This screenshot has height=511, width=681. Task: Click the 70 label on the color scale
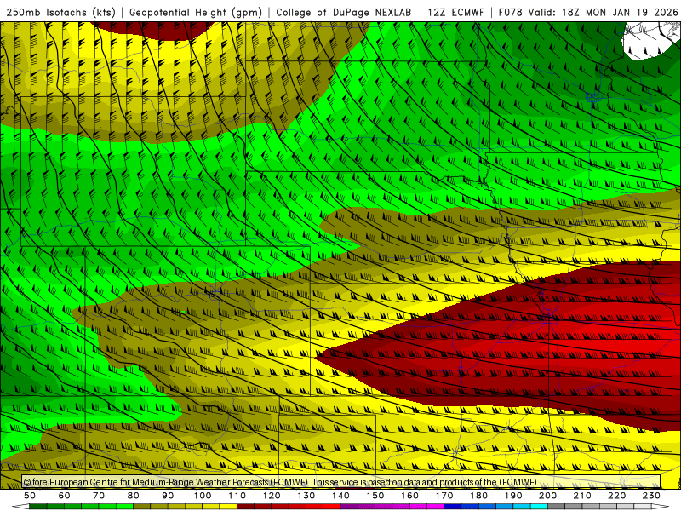[99, 496]
